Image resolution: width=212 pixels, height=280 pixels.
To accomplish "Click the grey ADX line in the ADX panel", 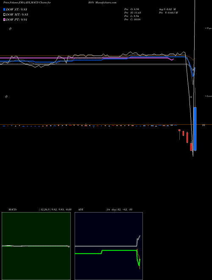I will pos(106,246).
